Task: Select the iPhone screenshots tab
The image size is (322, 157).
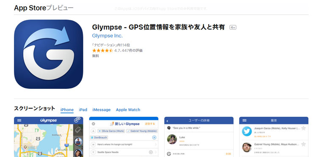Action: pyautogui.click(x=67, y=110)
